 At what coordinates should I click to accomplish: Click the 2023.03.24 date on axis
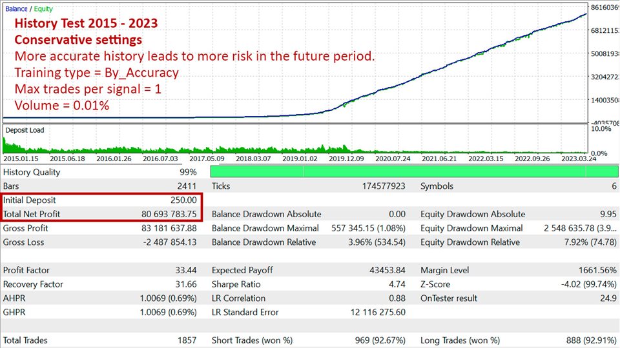579,159
